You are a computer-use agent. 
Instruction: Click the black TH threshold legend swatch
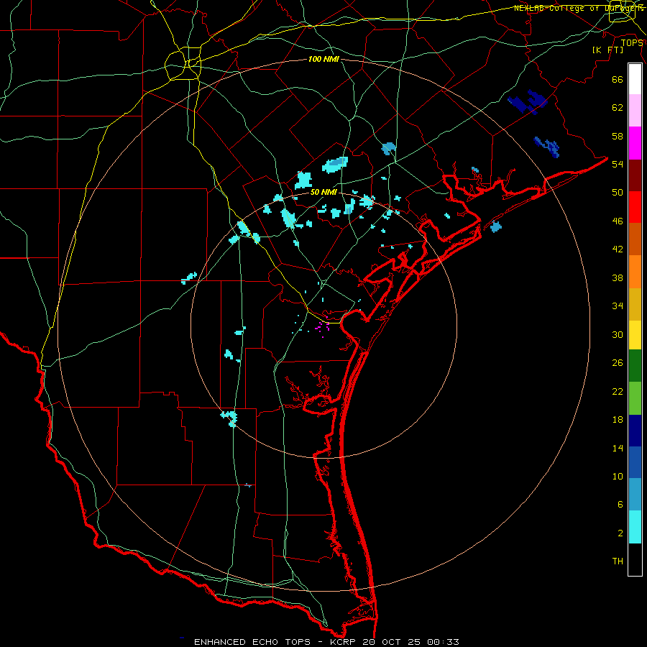(635, 559)
